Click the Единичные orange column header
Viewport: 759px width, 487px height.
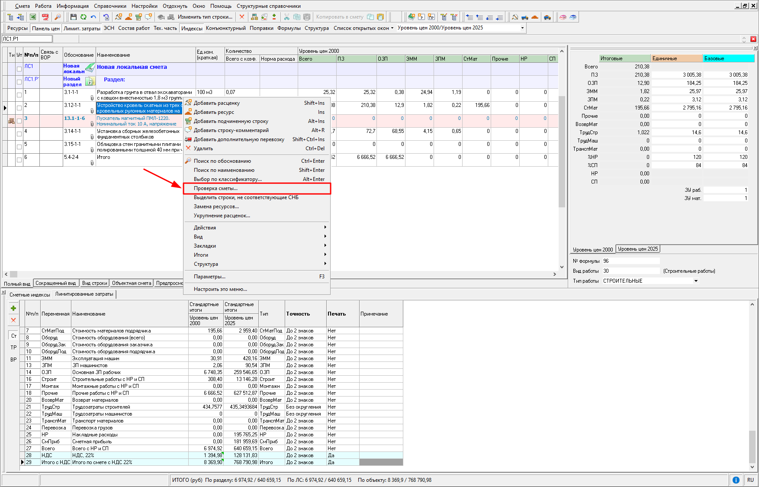click(677, 58)
